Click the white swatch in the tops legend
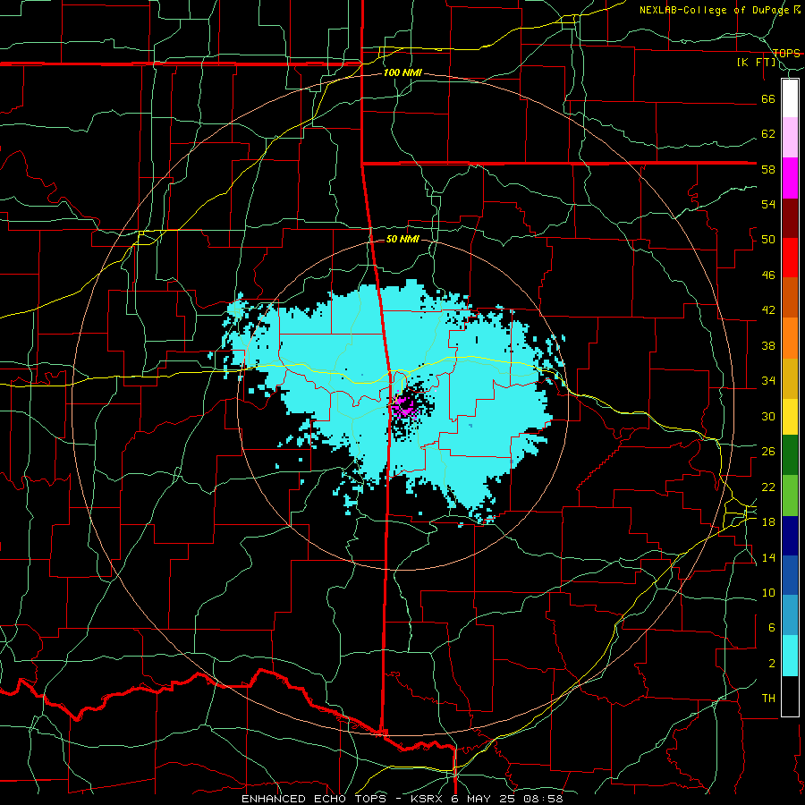Viewport: 805px width, 805px height. [790, 98]
